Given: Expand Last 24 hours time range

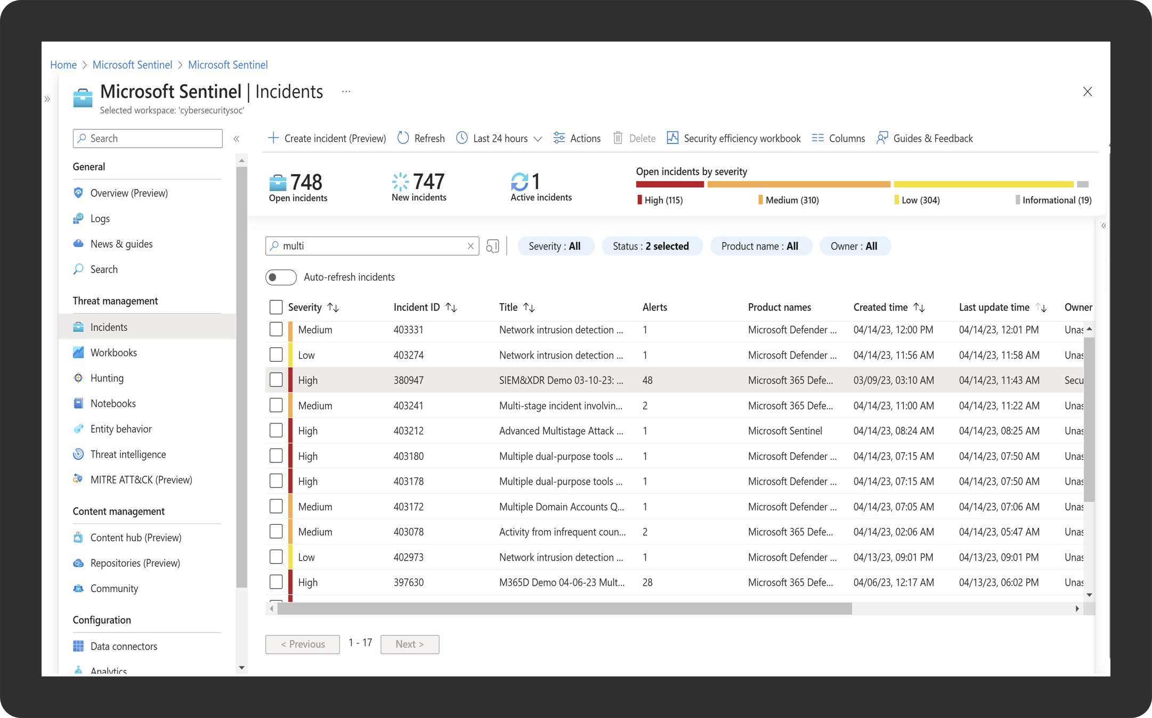Looking at the screenshot, I should (x=499, y=138).
